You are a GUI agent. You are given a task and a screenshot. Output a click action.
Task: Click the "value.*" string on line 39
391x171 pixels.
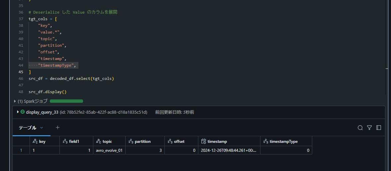[x=49, y=32]
